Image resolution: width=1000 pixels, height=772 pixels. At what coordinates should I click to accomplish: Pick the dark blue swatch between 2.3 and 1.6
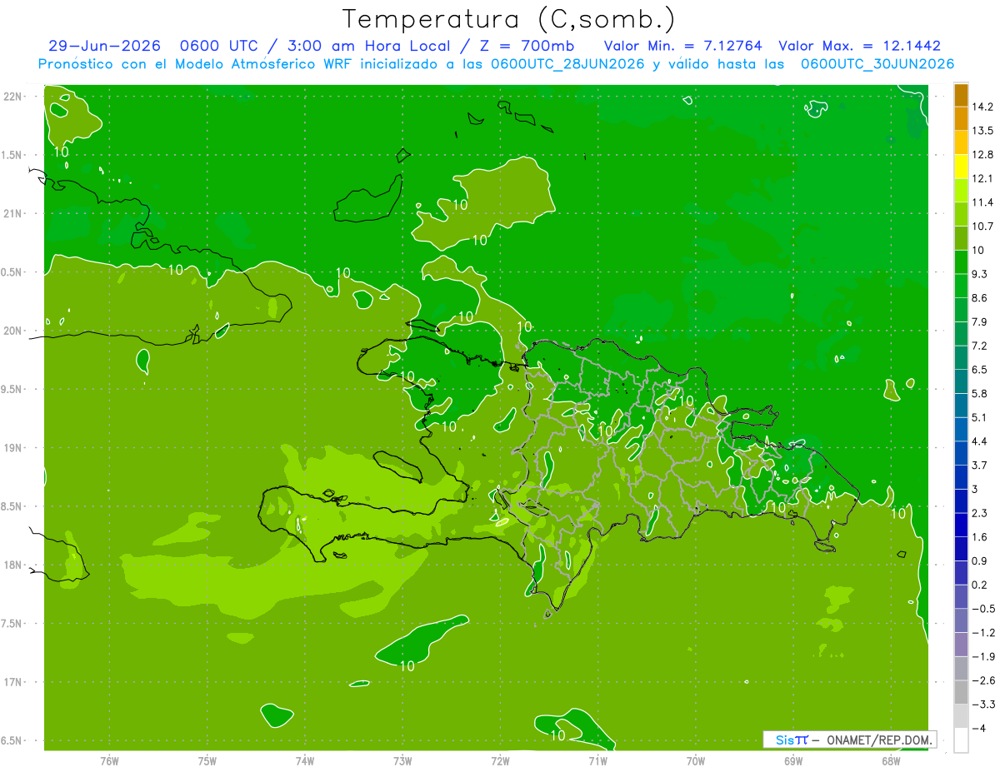[x=961, y=525]
